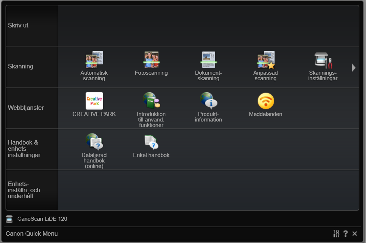Open CREATIVE PARK web service
Screen dimensions: 366x243
94,101
